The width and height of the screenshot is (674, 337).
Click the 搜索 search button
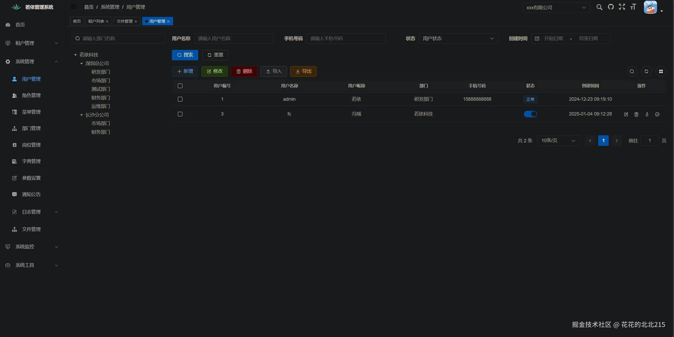point(185,55)
